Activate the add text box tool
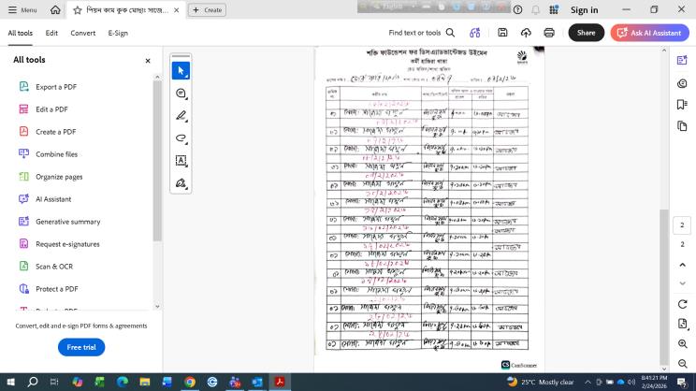 181,161
